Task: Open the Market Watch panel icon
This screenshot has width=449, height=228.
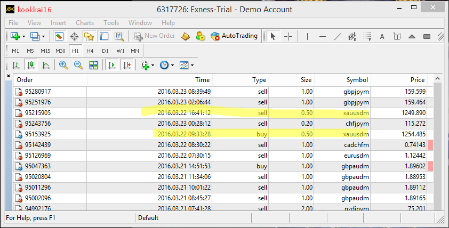Action: pos(59,36)
